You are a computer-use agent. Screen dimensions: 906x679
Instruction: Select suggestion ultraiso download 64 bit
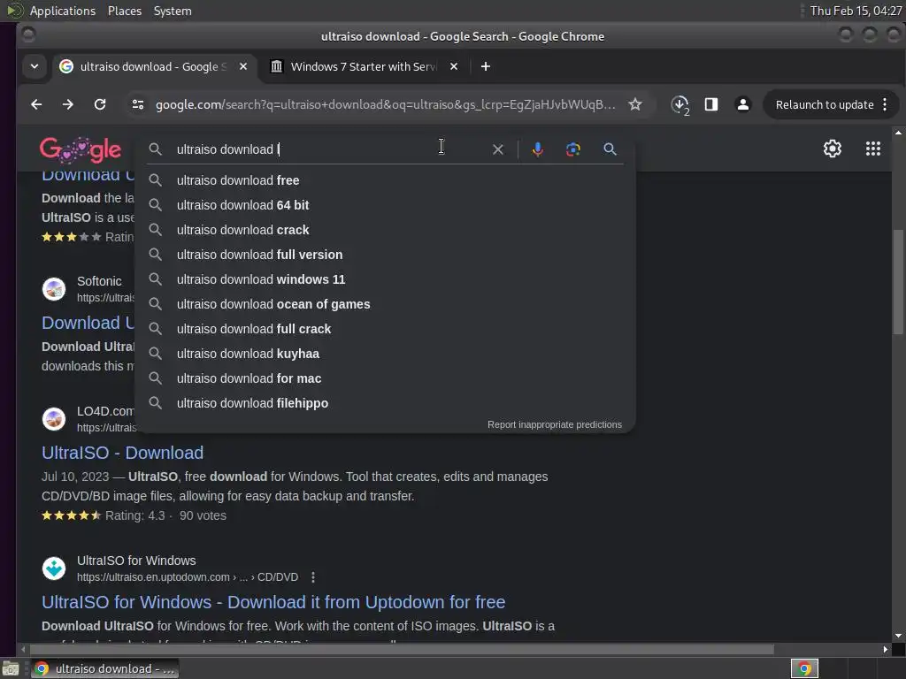(385, 205)
